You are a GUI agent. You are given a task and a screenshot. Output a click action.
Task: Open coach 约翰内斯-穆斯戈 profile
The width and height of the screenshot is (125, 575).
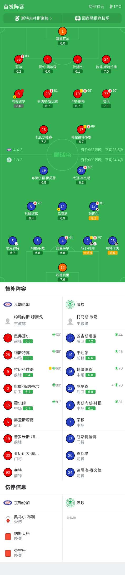click(31, 320)
